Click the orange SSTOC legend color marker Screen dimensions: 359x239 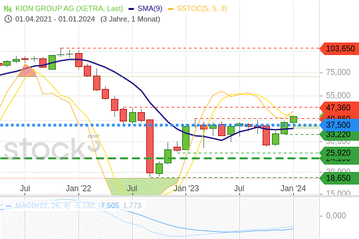[171, 9]
